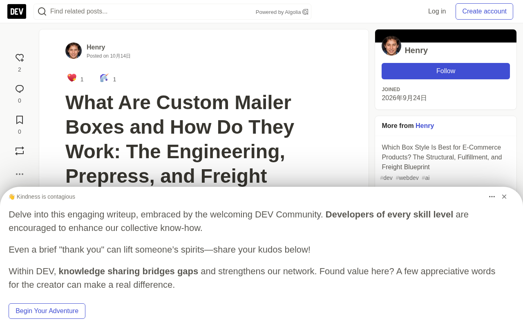Click the Posted on 10月14日 date
This screenshot has width=523, height=327.
(x=109, y=56)
